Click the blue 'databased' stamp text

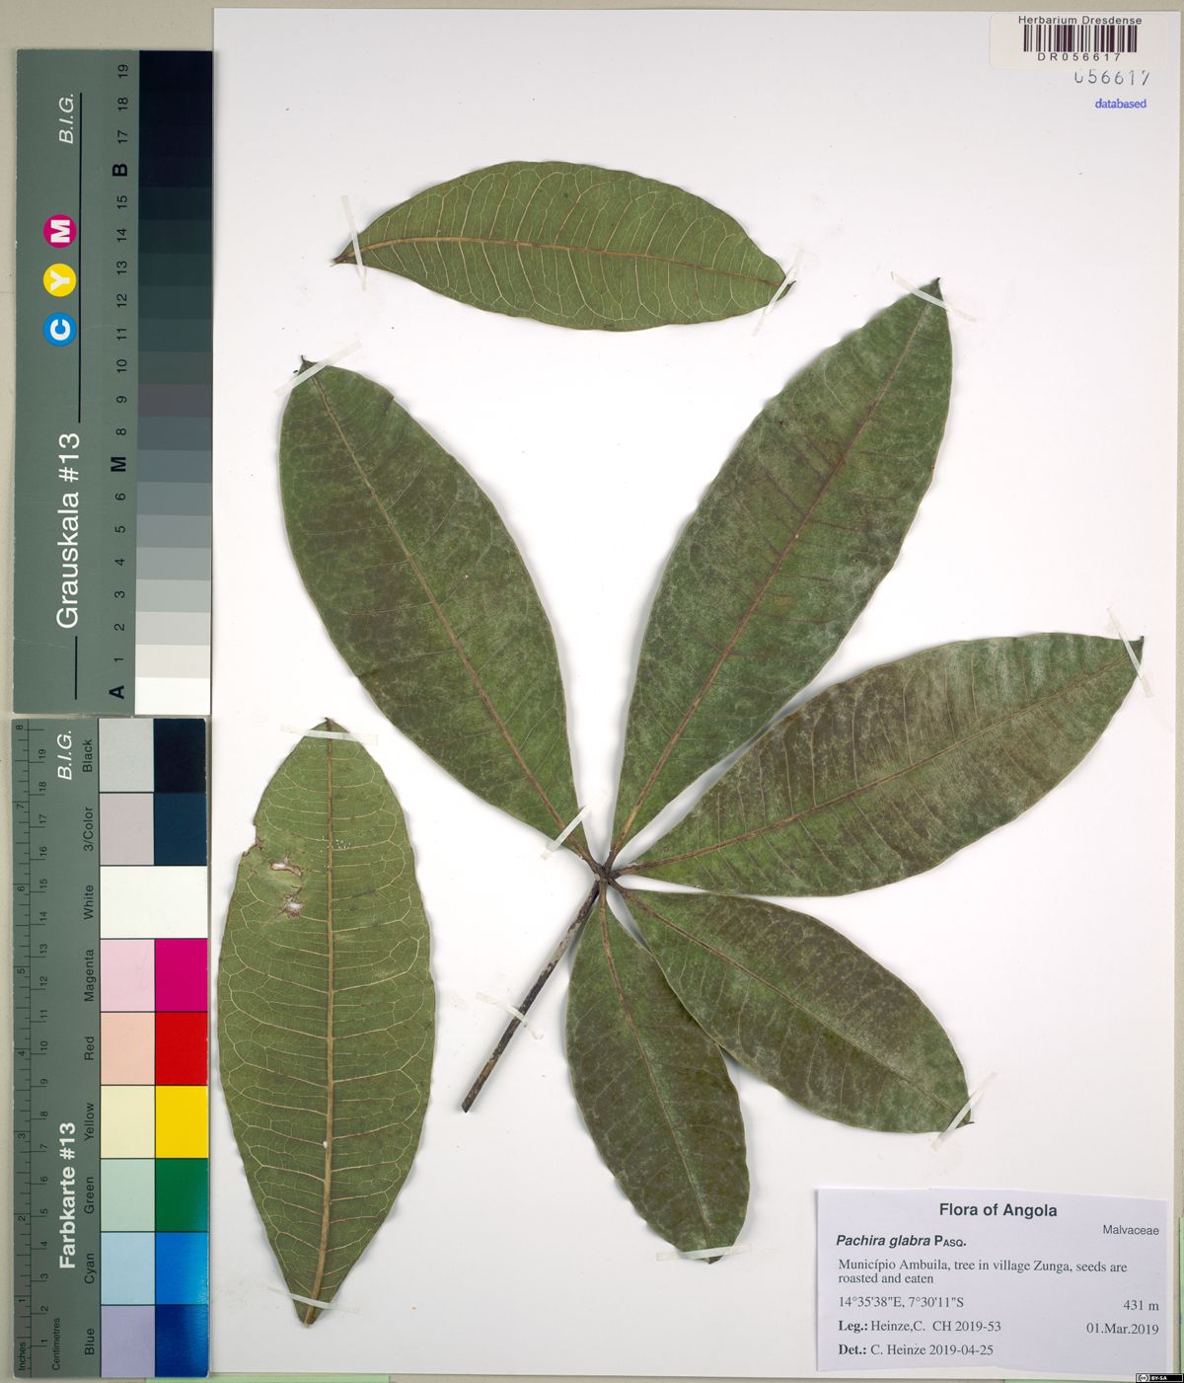1120,104
